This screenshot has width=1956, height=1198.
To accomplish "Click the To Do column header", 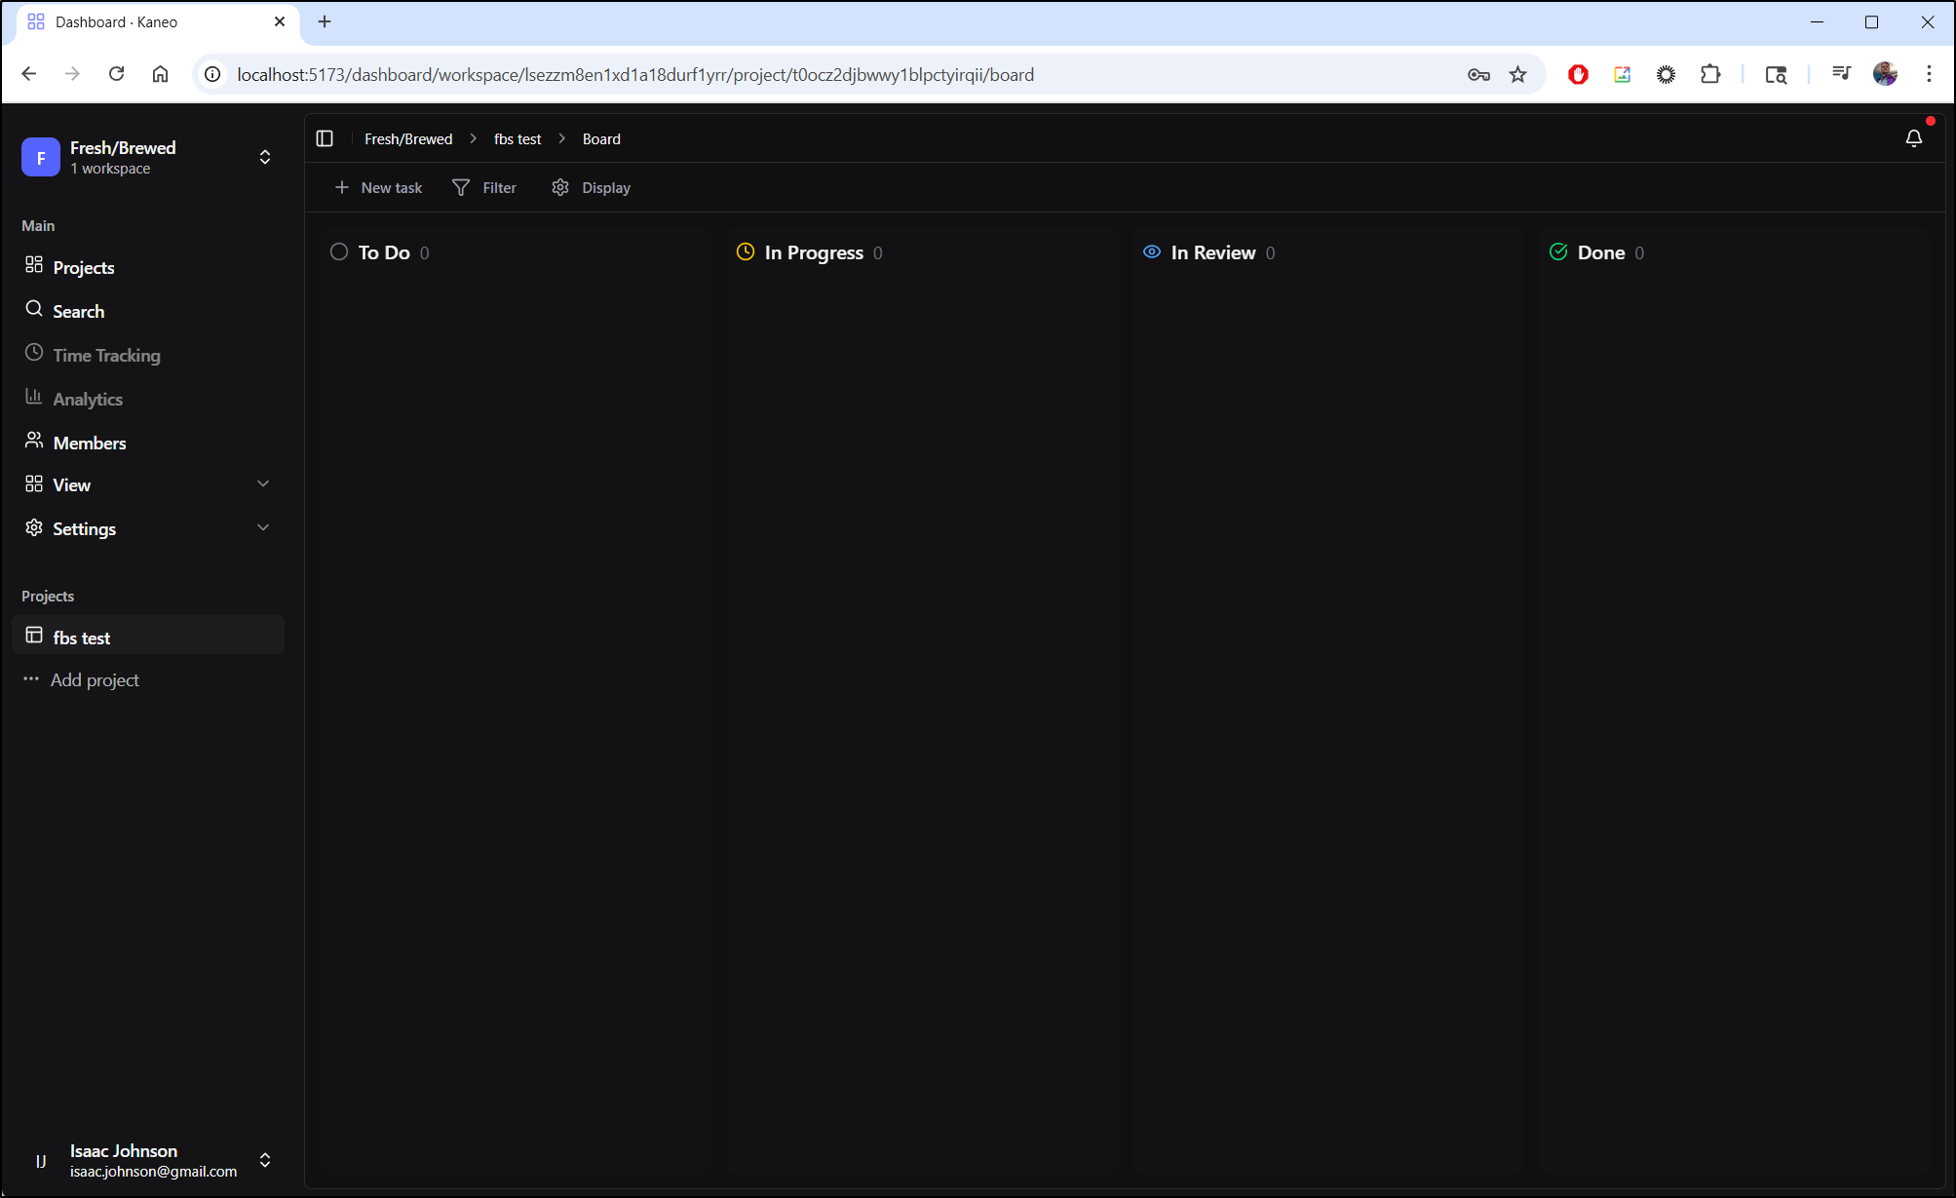I will click(x=384, y=251).
